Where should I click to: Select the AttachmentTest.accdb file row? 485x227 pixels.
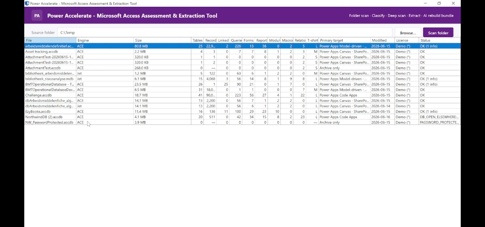click(x=243, y=68)
